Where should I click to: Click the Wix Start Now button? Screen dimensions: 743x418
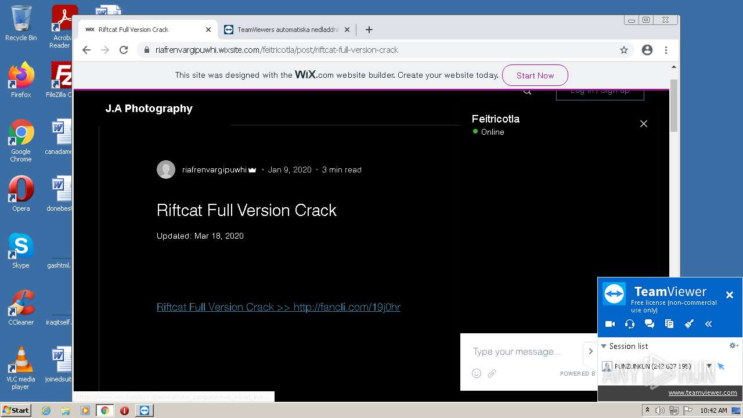(535, 75)
